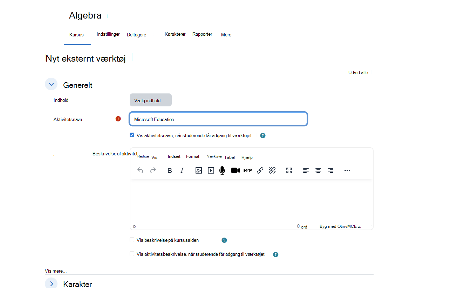Apply italic formatting in the editor
This screenshot has width=464, height=288.
pyautogui.click(x=182, y=170)
